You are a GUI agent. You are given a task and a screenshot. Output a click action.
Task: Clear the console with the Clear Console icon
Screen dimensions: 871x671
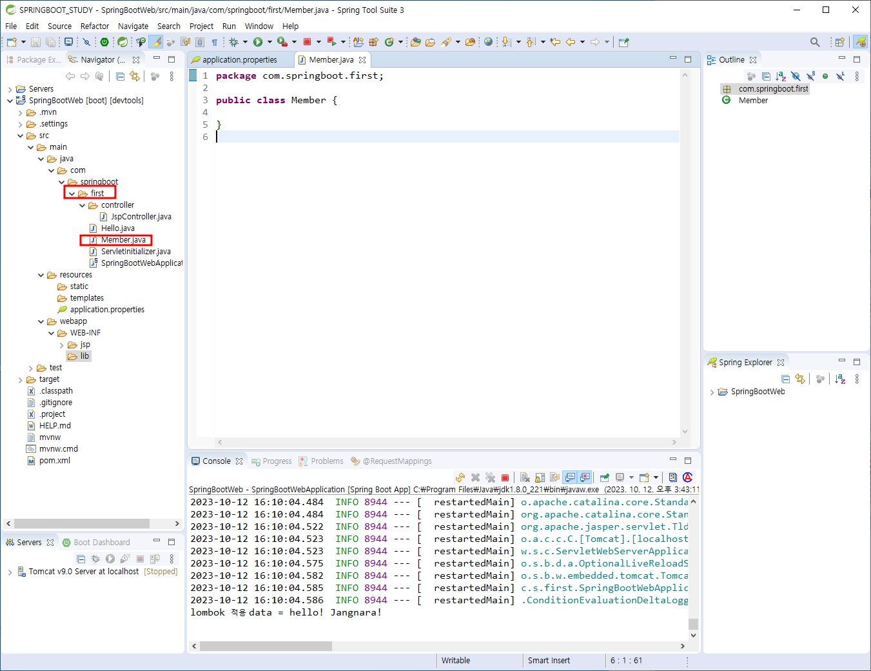pos(525,477)
